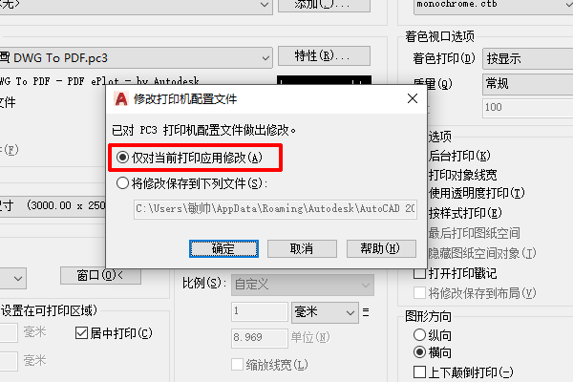Enable 上下颠倒打印 checkbox
The width and height of the screenshot is (573, 382).
coord(419,372)
